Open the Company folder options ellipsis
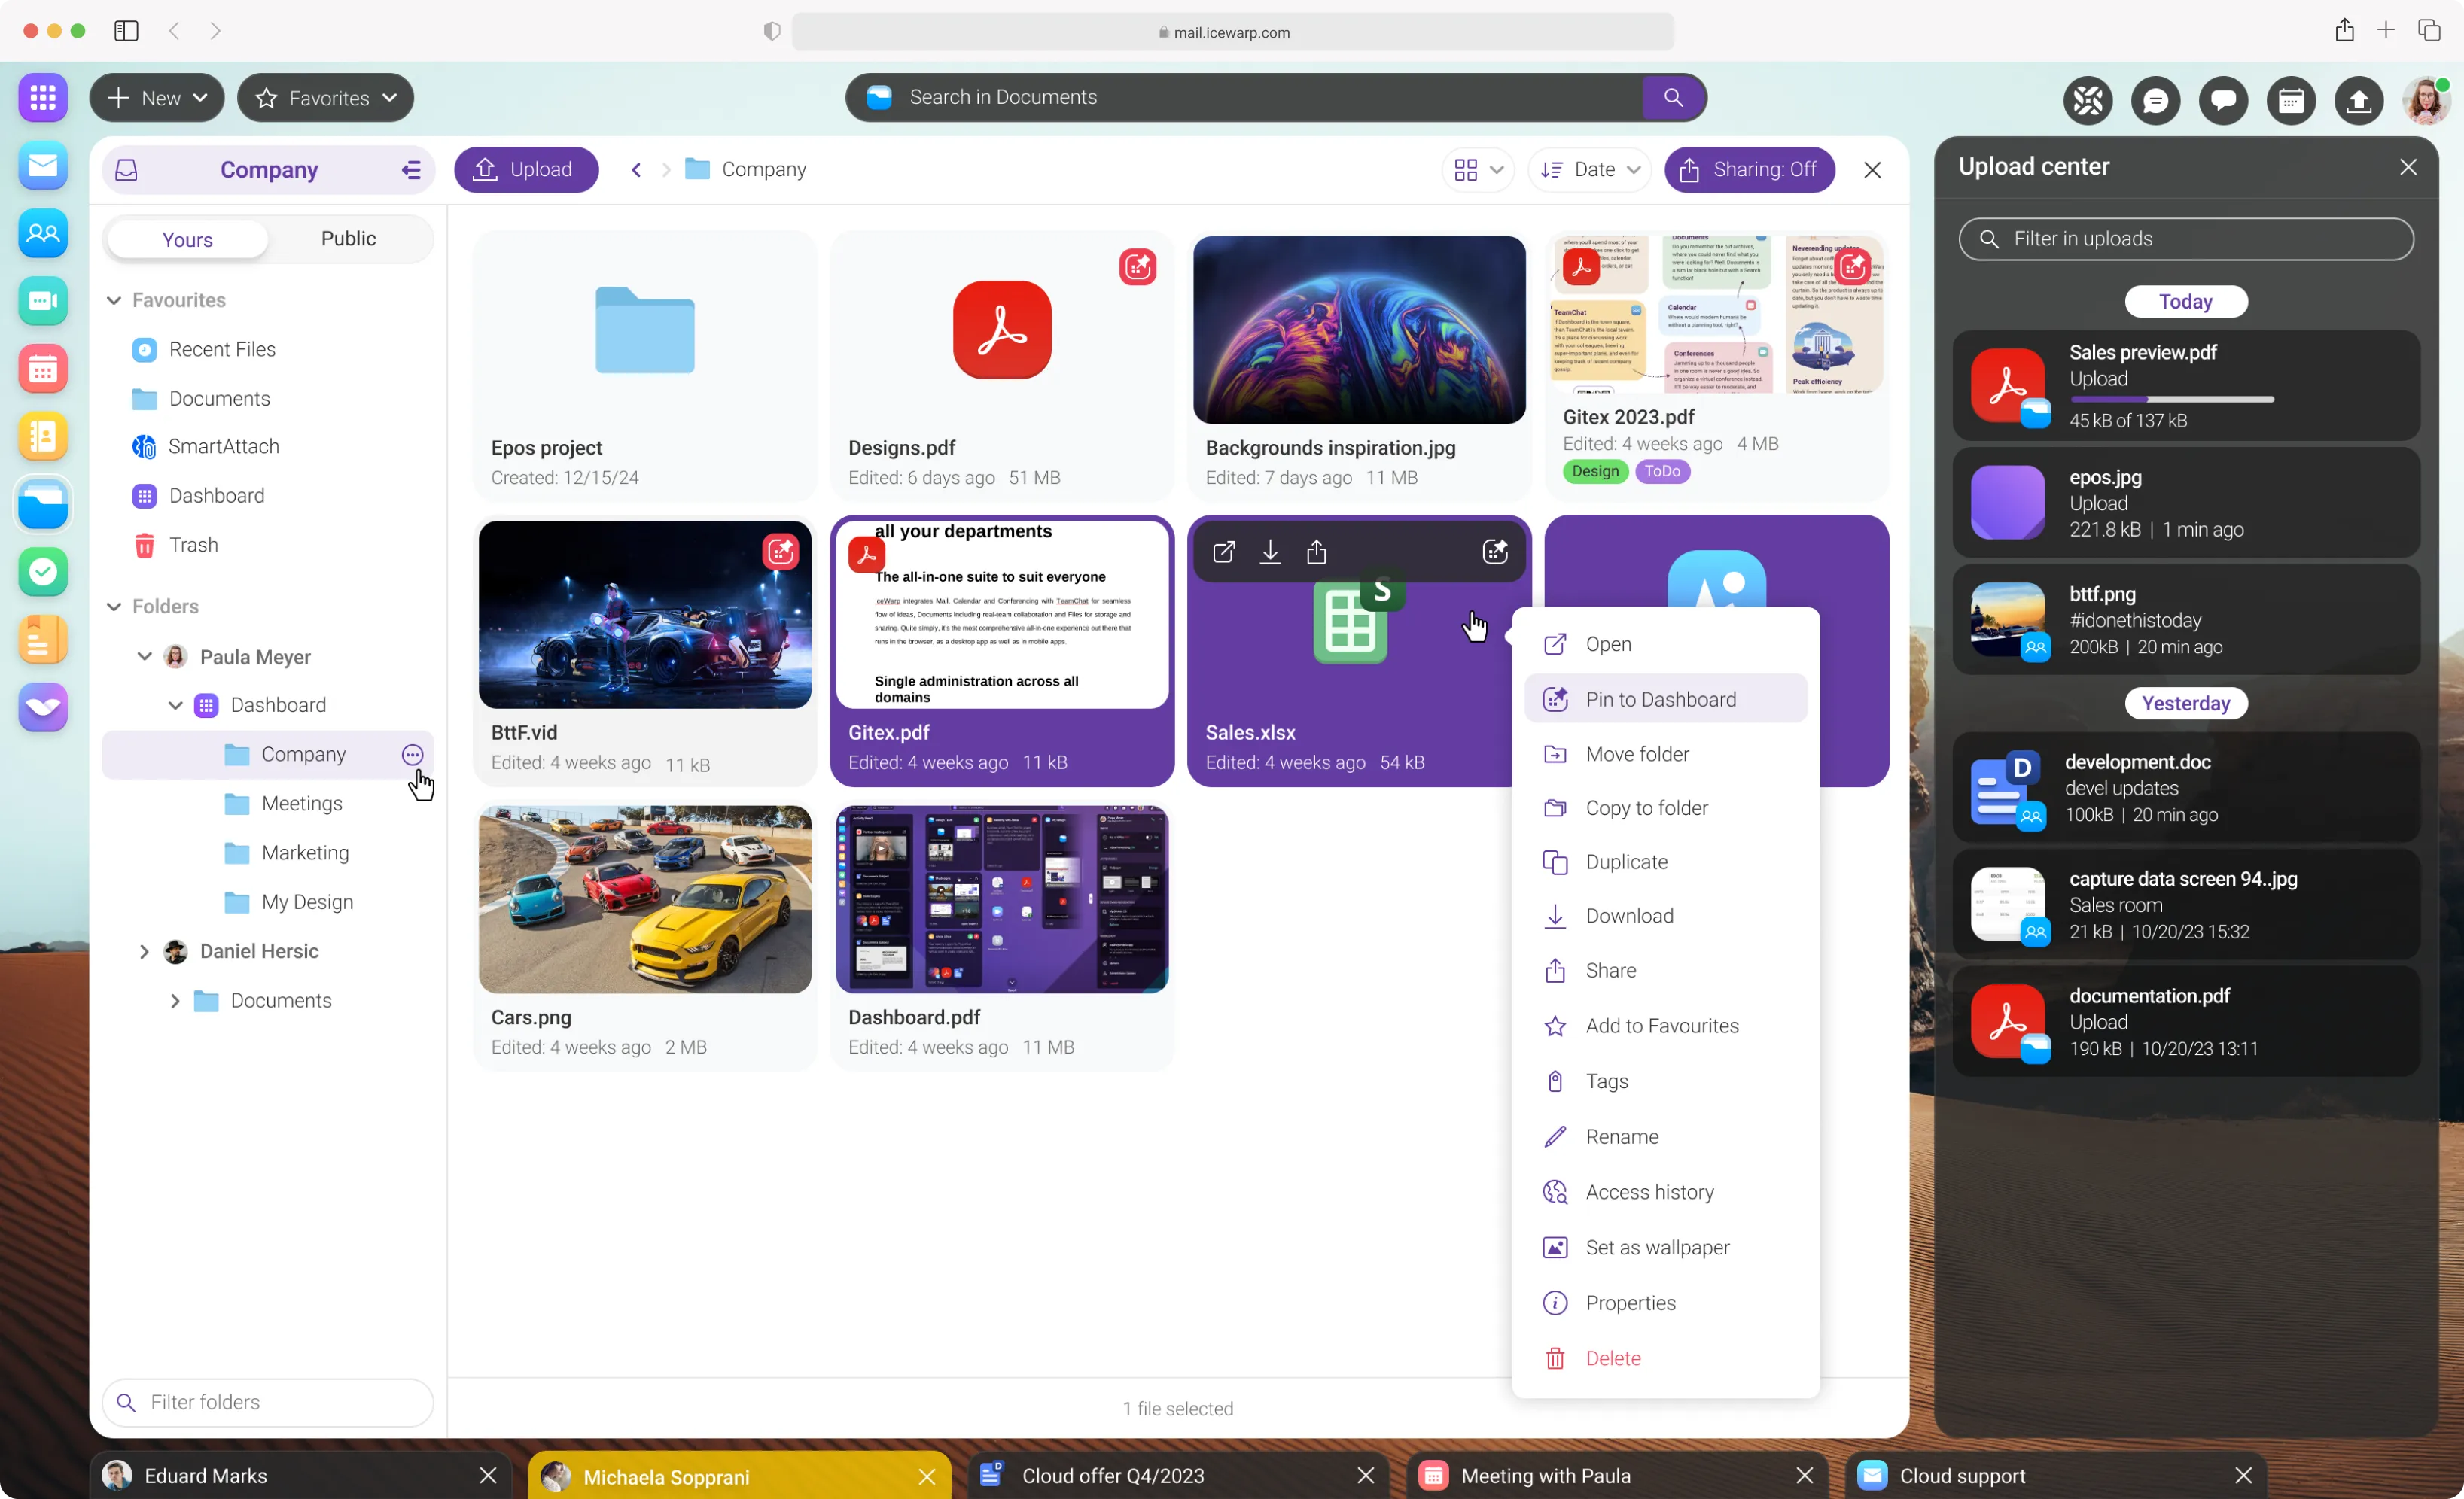The width and height of the screenshot is (2464, 1499). pyautogui.click(x=412, y=756)
